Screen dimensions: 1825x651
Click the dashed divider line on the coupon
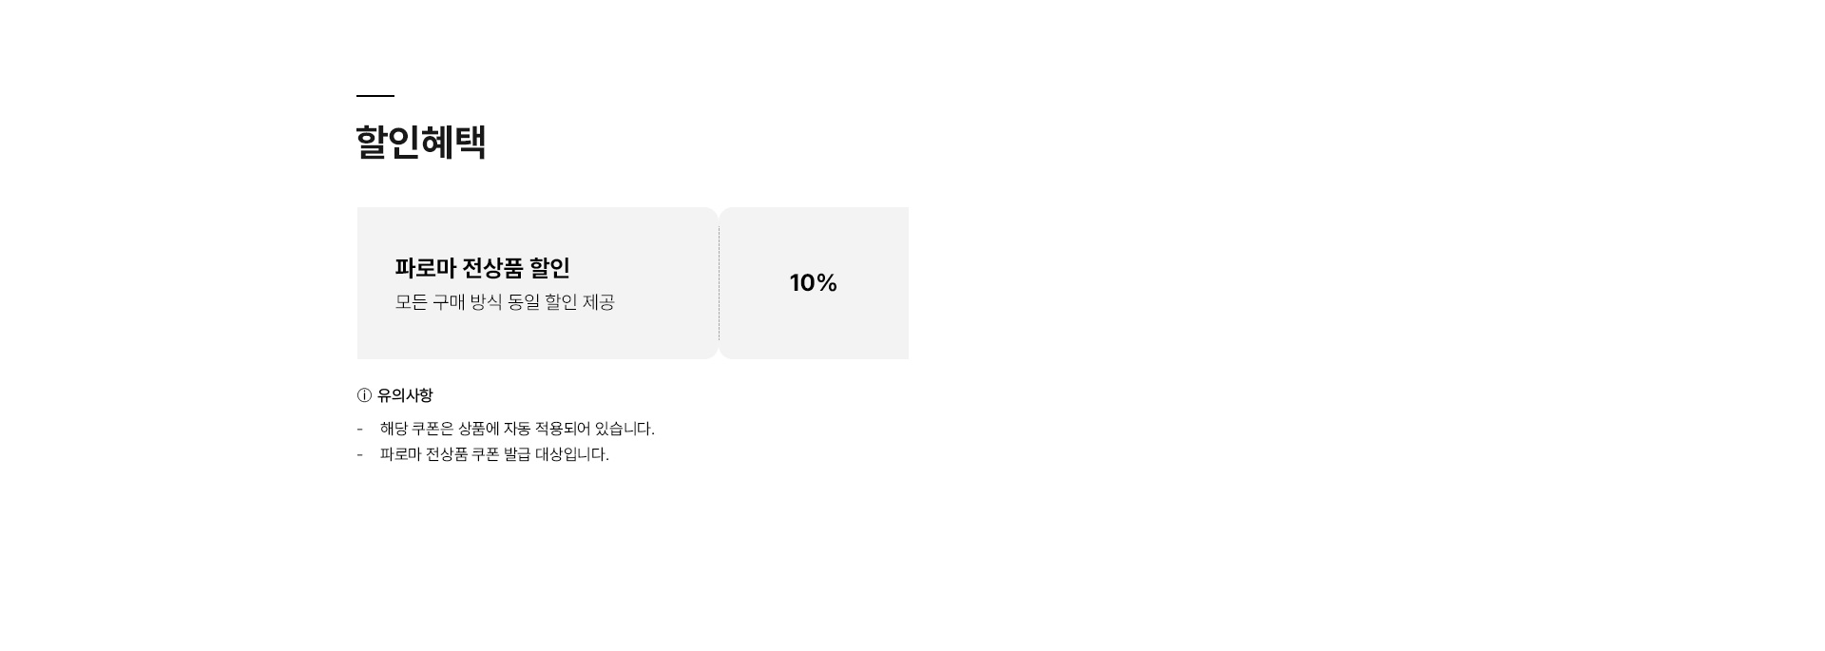pyautogui.click(x=719, y=283)
